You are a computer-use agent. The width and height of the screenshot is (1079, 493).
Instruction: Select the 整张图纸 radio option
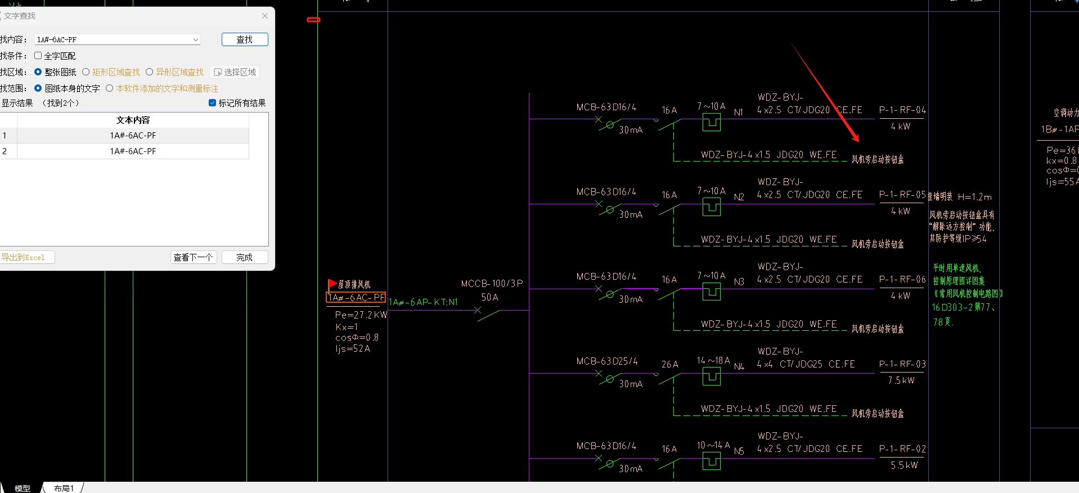tap(38, 72)
